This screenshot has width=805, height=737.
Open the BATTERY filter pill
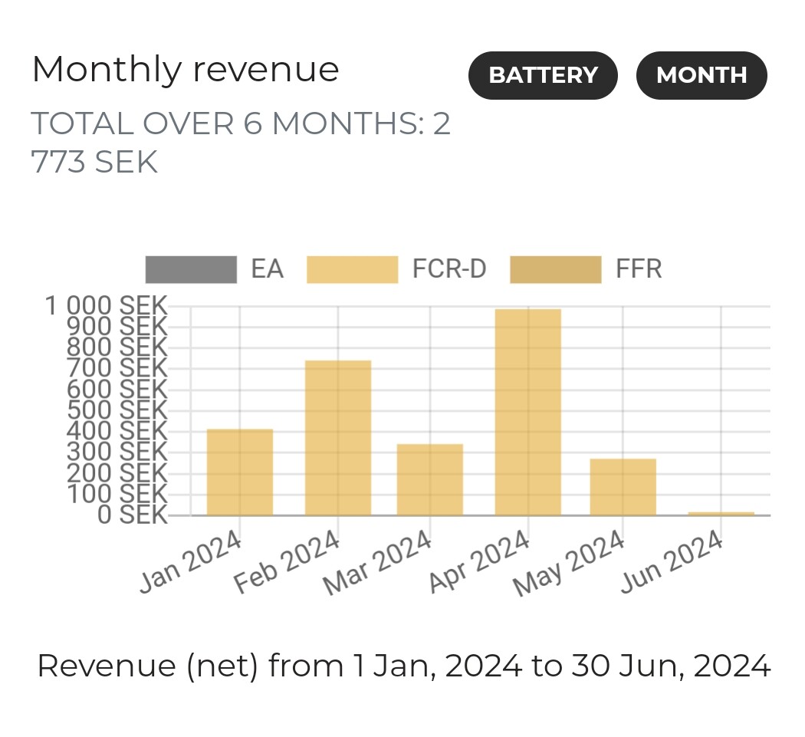543,75
